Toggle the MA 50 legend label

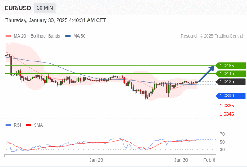pyautogui.click(x=80, y=36)
